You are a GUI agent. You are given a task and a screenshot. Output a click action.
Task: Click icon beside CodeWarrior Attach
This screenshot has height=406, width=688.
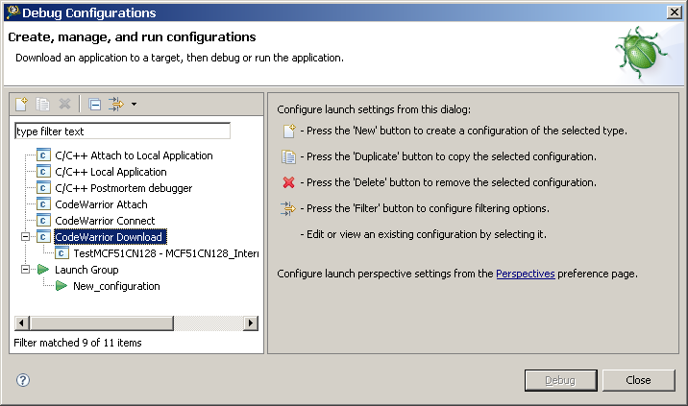click(43, 204)
